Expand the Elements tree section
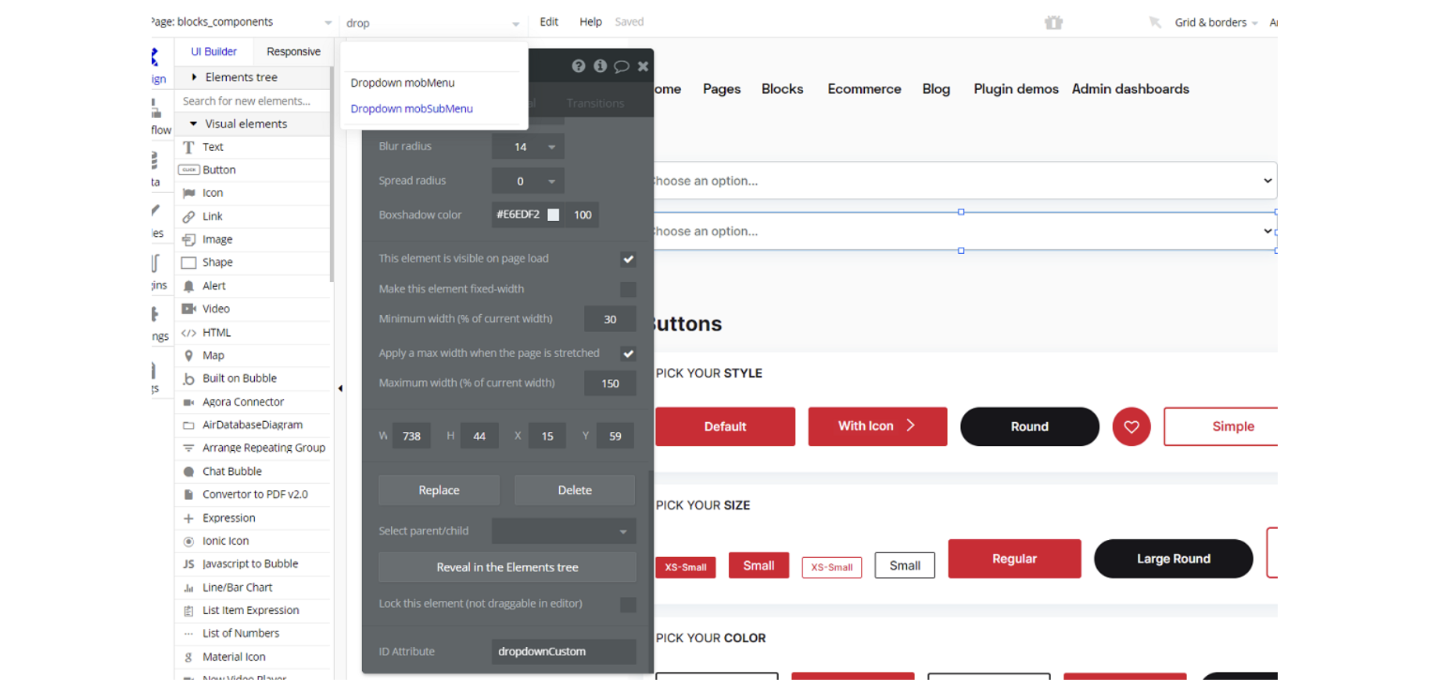 coord(194,77)
